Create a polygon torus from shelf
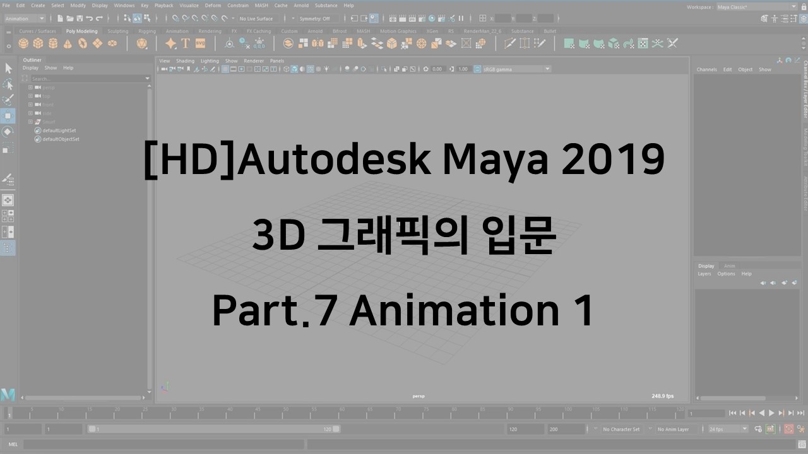This screenshot has height=454, width=808. click(83, 44)
